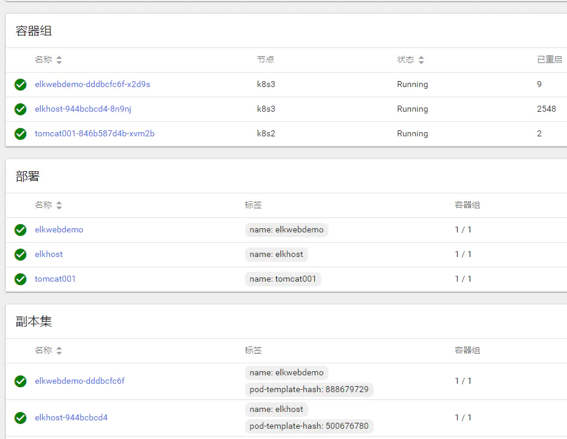The height and width of the screenshot is (439, 567).
Task: Click the name: tomcat001 label chip
Action: click(x=284, y=279)
